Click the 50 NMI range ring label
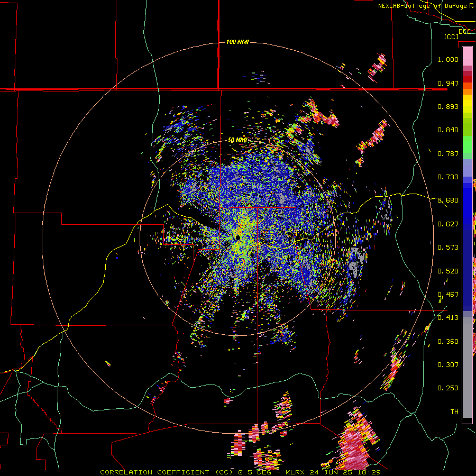Viewport: 476px width, 476px height. point(237,140)
